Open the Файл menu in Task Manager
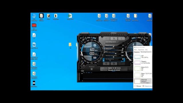Screen dimensions: 183x103 coord(135,50)
